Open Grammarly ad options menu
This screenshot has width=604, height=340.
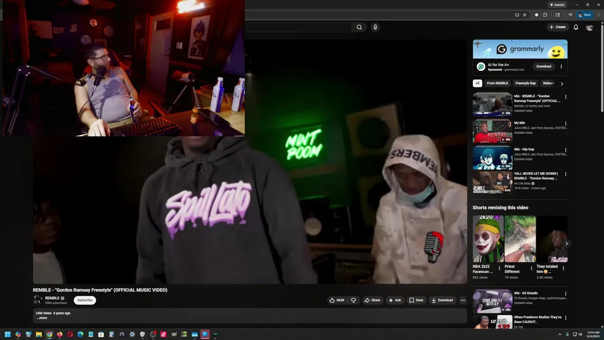pyautogui.click(x=561, y=67)
